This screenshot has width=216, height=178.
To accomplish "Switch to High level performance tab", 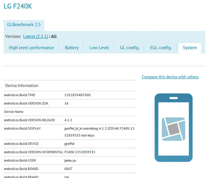I will coord(31,48).
